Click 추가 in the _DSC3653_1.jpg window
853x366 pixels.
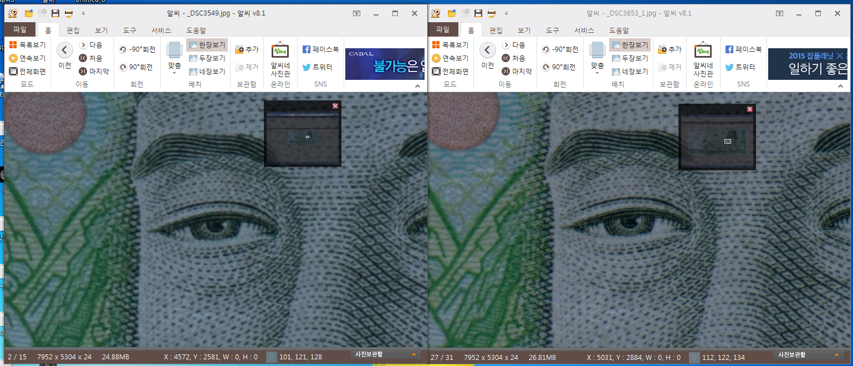[670, 49]
